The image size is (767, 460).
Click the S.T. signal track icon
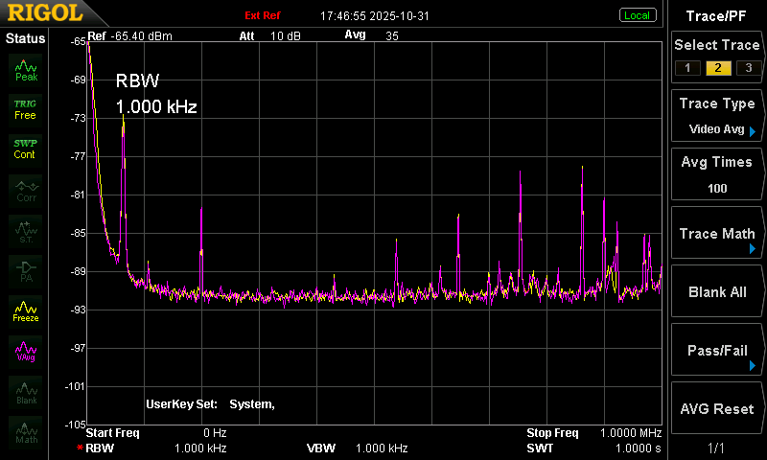coord(26,231)
